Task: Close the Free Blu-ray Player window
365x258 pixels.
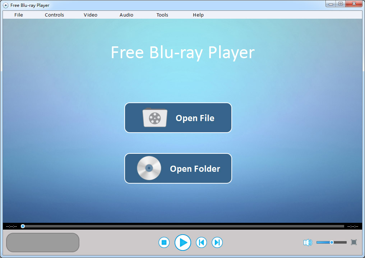Action: 354,4
